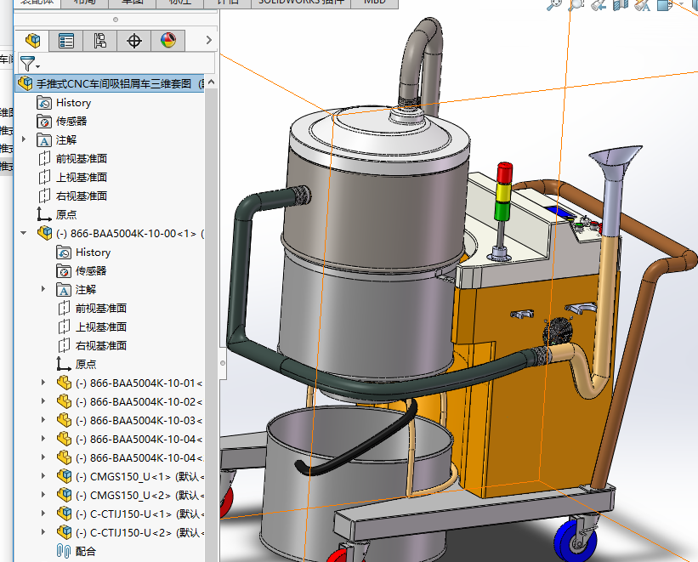The image size is (698, 562).
Task: Open the FeatureManager design tree tab
Action: [x=33, y=40]
